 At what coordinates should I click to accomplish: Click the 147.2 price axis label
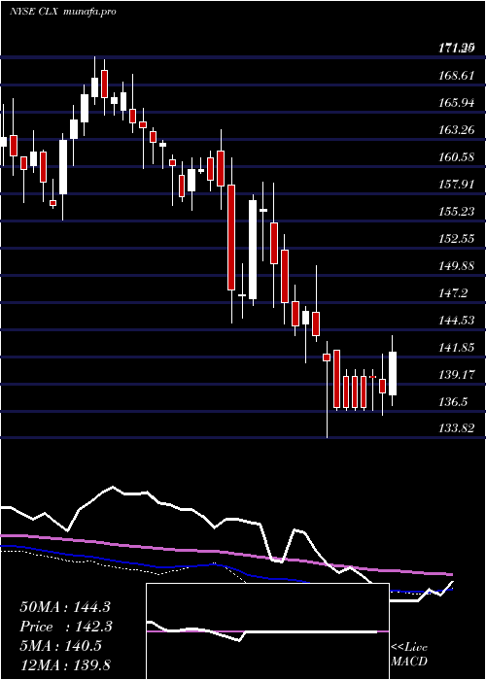tap(454, 293)
